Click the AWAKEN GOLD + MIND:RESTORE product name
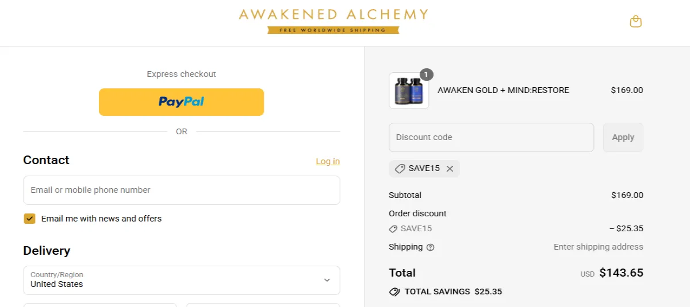Screen dimensions: 690x307 (x=503, y=90)
